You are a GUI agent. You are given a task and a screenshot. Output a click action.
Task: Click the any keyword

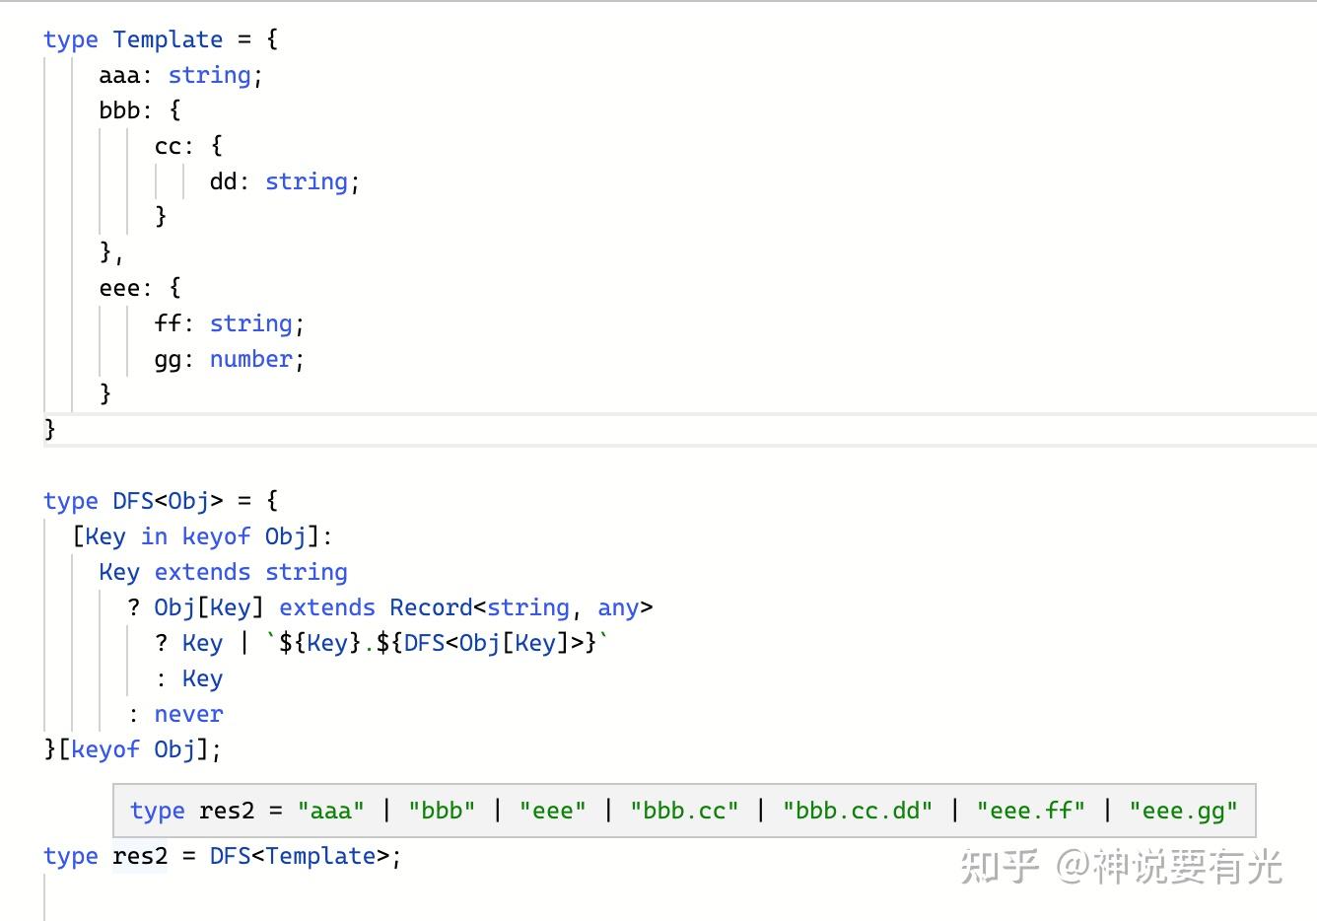[x=618, y=607]
